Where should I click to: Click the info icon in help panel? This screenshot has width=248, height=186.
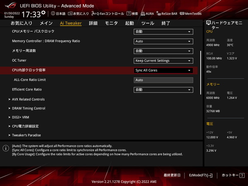pos(6,148)
